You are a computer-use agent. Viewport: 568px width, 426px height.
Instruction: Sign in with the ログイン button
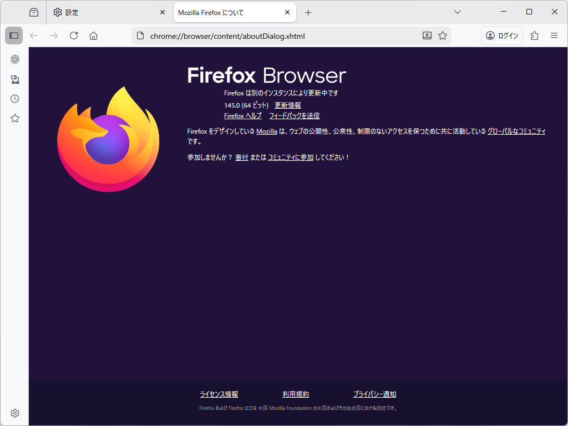[x=501, y=35]
